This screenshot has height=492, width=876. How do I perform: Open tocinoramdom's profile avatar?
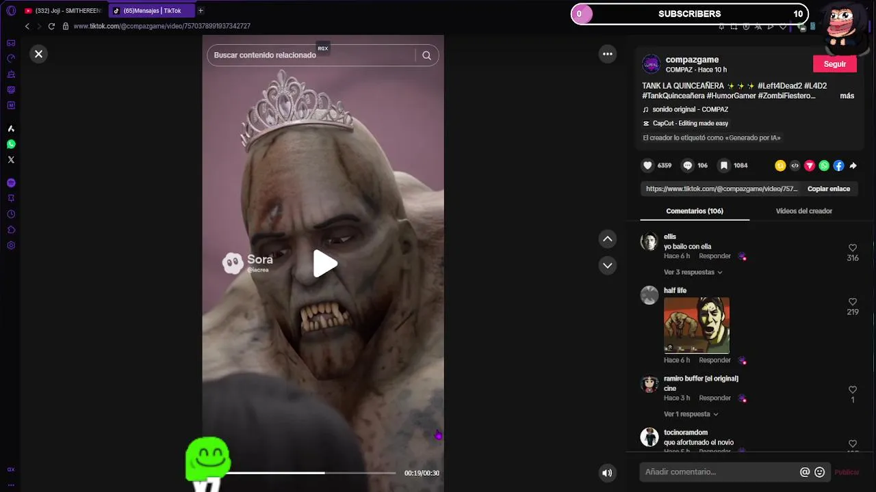pos(649,437)
